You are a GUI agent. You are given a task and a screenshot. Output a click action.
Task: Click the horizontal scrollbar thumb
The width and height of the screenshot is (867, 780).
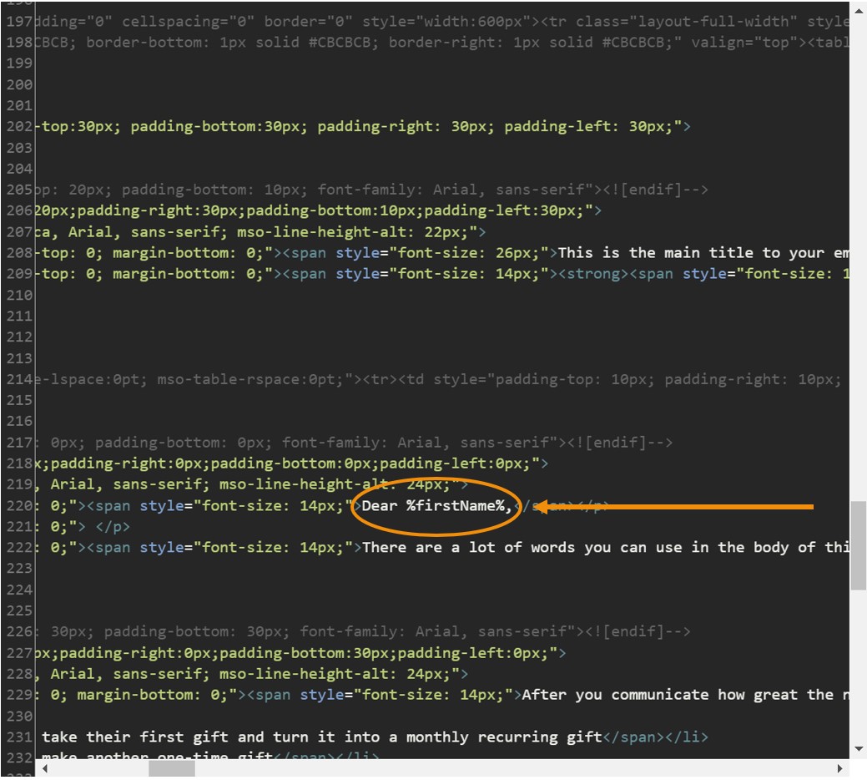click(171, 767)
